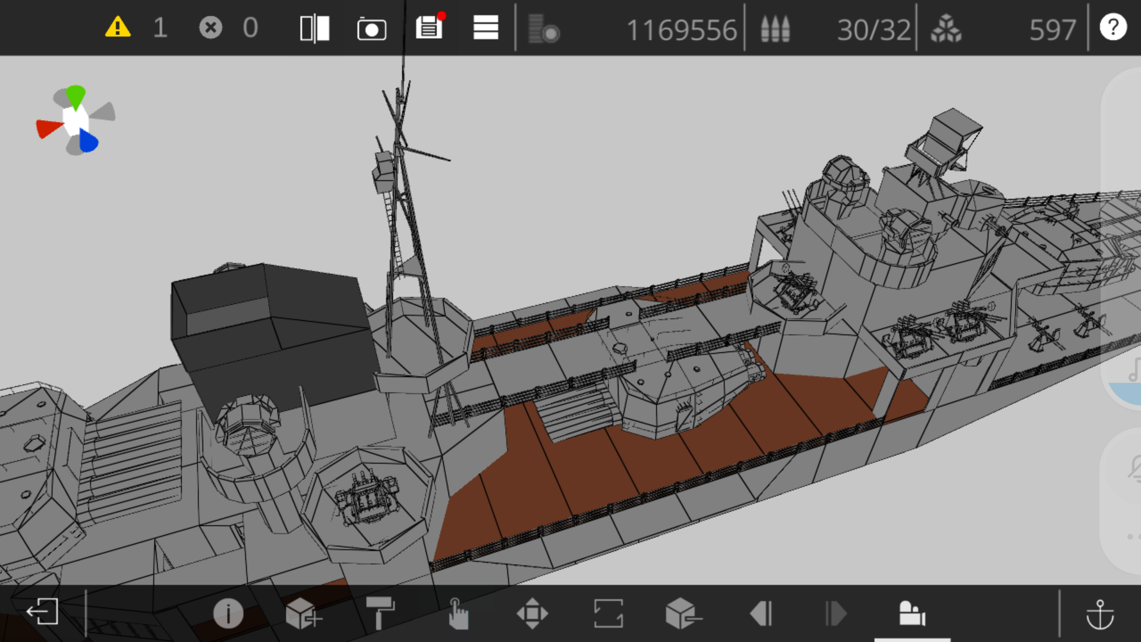
Task: Toggle the mirror symmetry mode icon
Action: click(314, 29)
